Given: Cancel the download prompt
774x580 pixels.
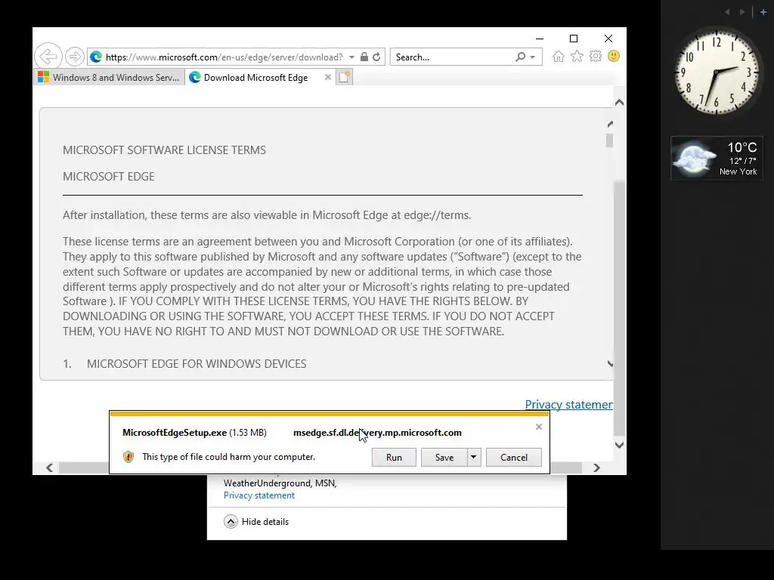Looking at the screenshot, I should tap(513, 457).
